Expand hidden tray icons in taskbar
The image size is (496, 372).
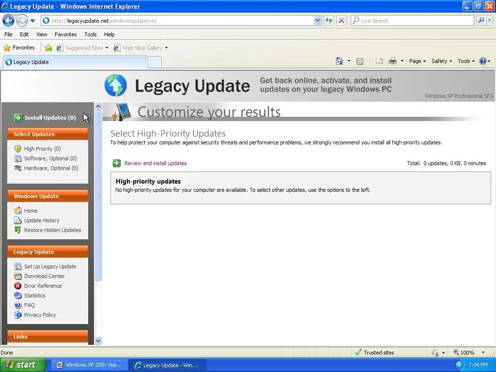click(459, 365)
